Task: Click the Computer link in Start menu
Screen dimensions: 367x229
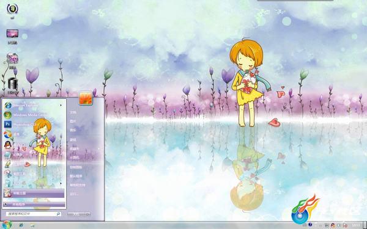Action: tap(75, 158)
